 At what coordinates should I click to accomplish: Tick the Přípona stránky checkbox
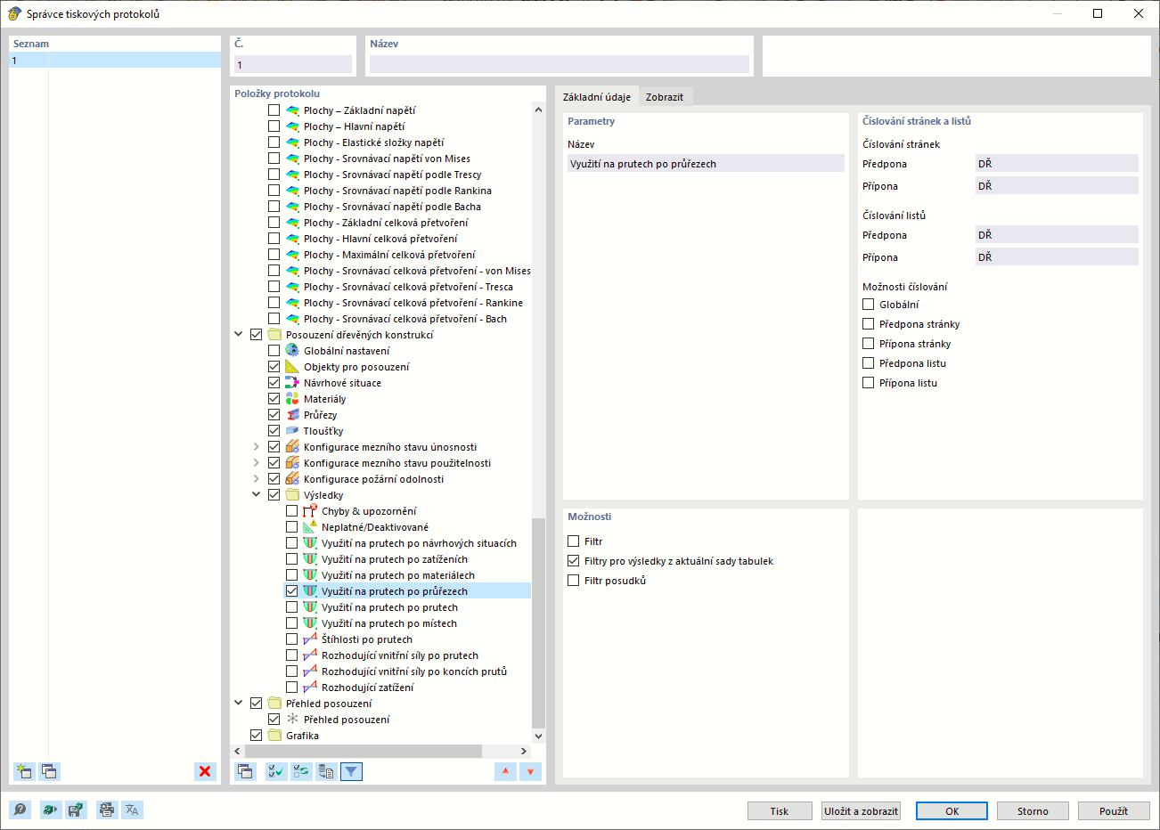(x=869, y=344)
